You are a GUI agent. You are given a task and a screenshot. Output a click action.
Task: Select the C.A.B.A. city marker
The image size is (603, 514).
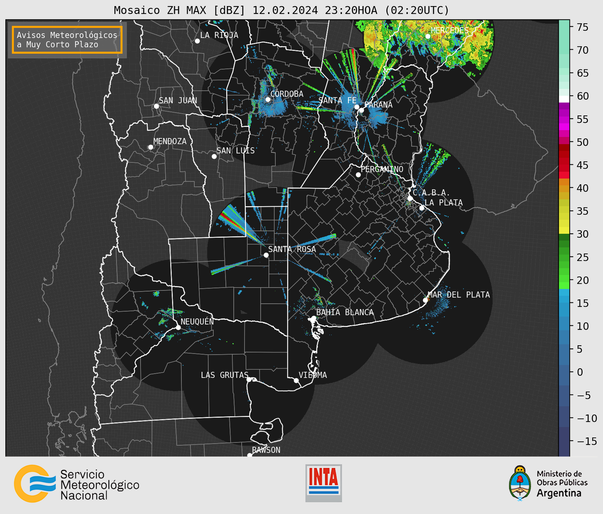pyautogui.click(x=410, y=198)
